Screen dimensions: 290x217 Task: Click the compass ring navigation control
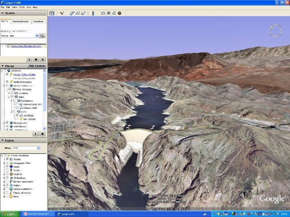(275, 31)
